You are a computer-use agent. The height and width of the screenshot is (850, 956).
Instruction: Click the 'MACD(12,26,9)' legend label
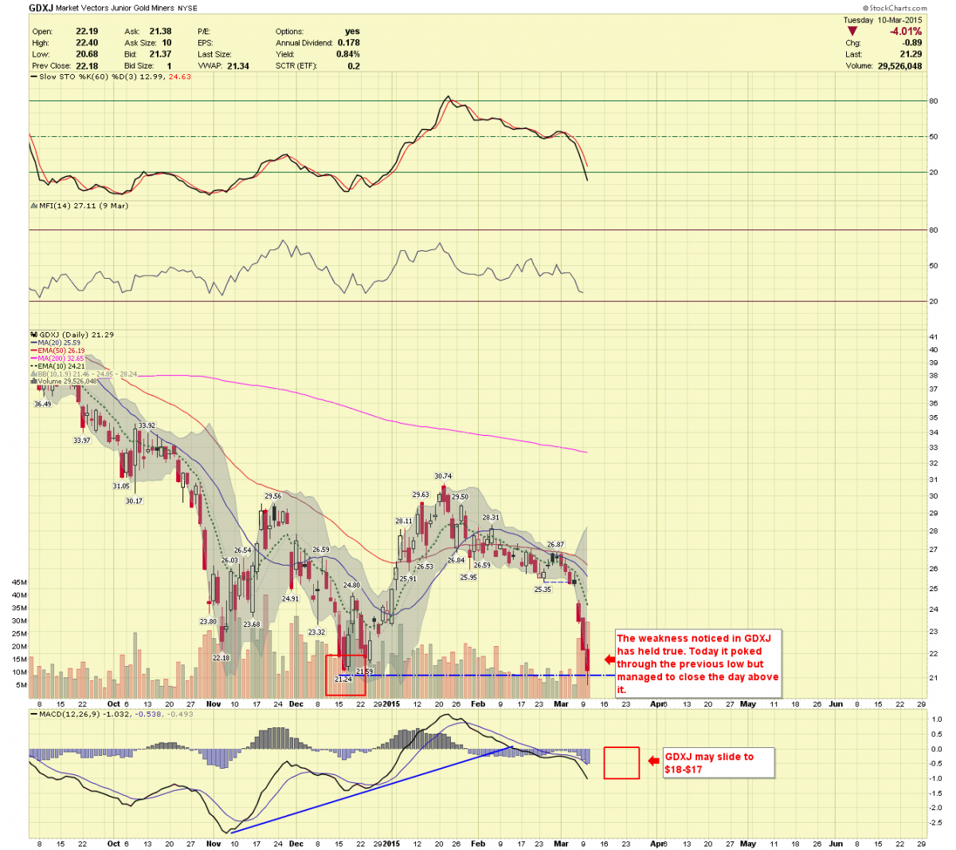pyautogui.click(x=69, y=714)
